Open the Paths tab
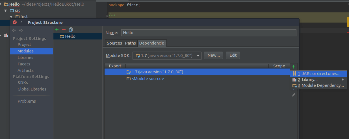This screenshot has height=139, width=349. [x=131, y=43]
